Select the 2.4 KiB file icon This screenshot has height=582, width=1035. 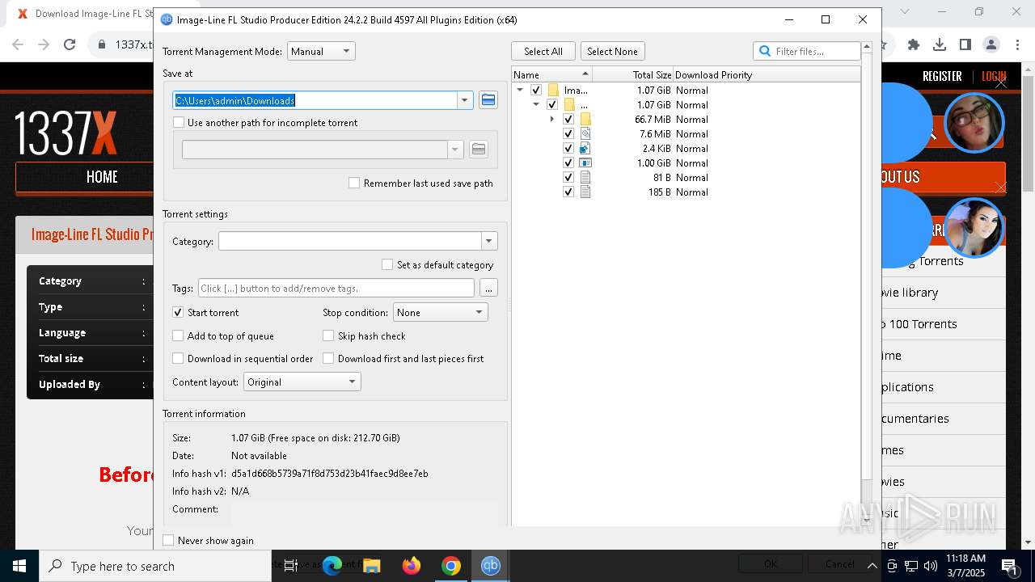click(x=585, y=149)
